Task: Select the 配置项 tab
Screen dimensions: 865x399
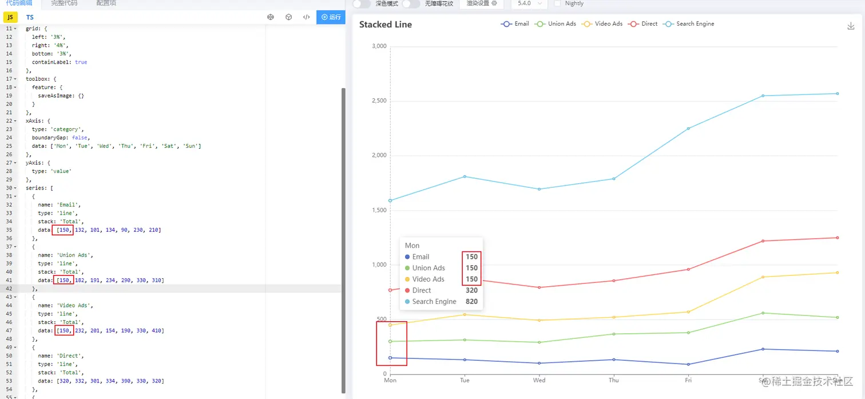Action: pyautogui.click(x=106, y=3)
